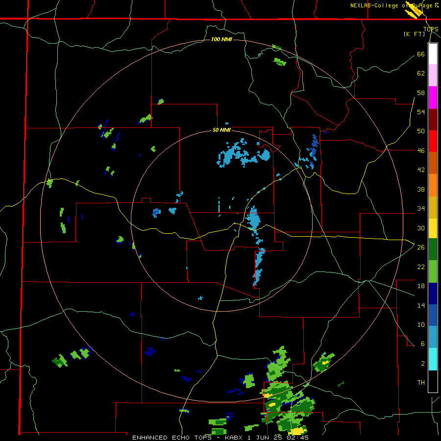Select the light green legend swatch
Viewport: 441px width, 441px height.
pos(433,271)
